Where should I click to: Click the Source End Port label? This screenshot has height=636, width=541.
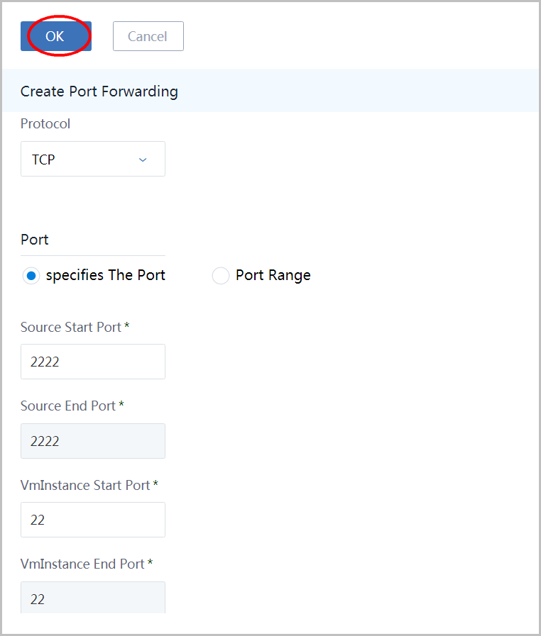point(68,406)
